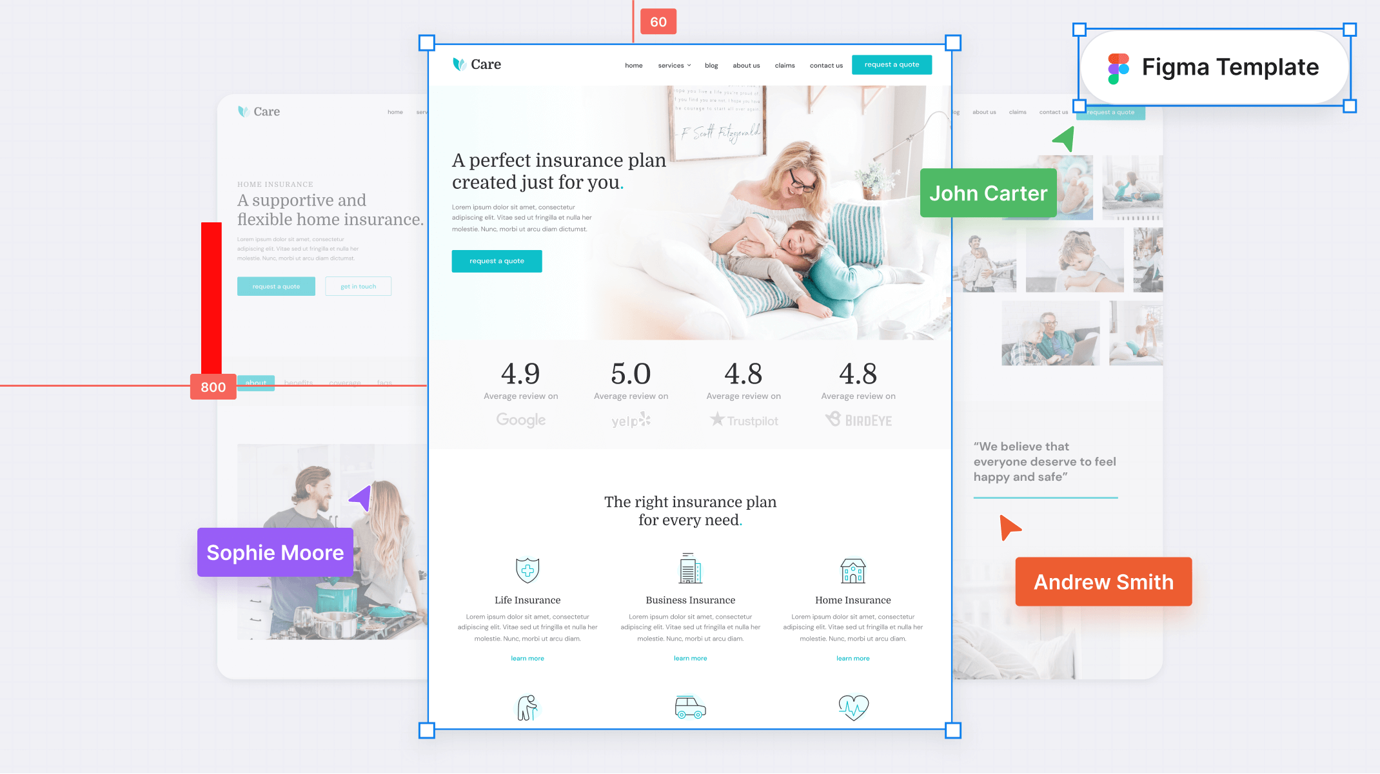Click the Life Insurance shield icon
The image size is (1380, 774).
point(527,568)
